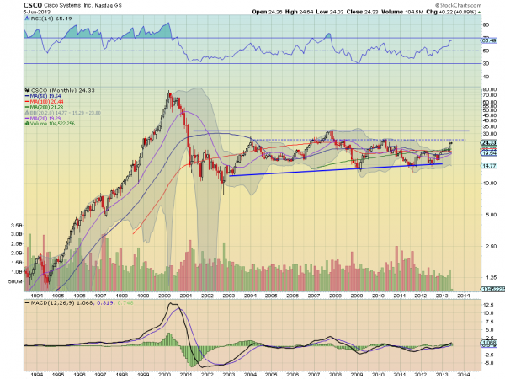Screen dimensions: 505x379
Task: Click the 24.33 current price tag
Action: click(x=489, y=143)
